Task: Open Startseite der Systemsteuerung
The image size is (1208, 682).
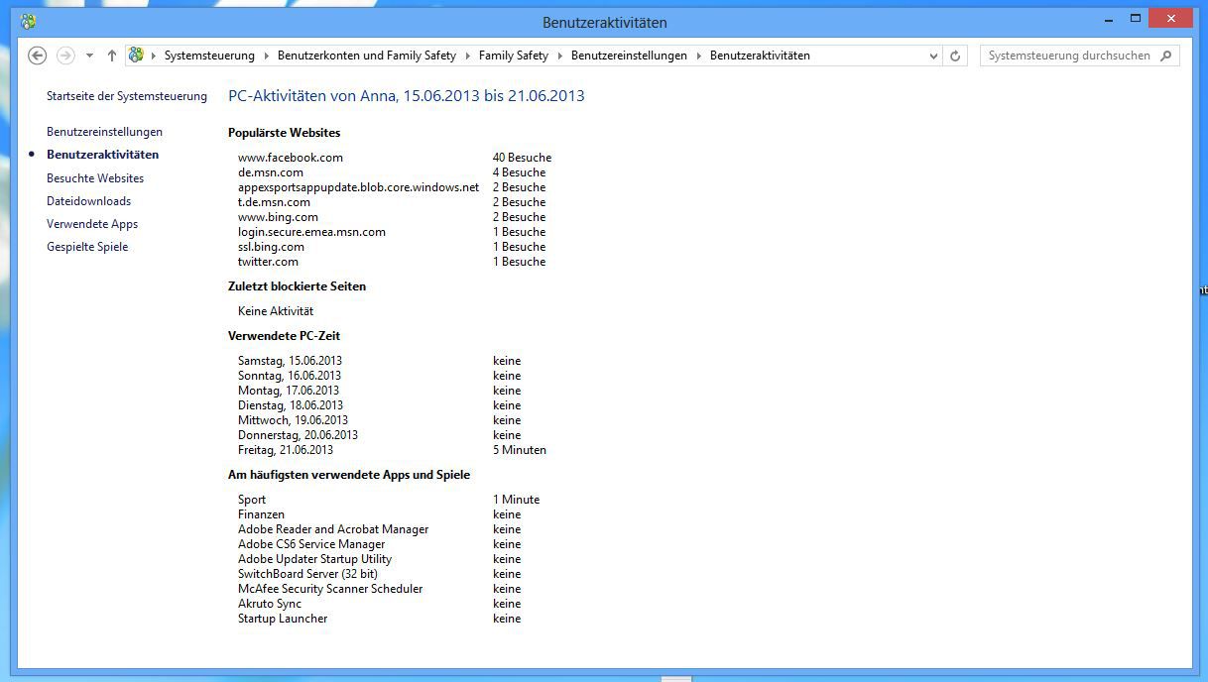Action: click(x=127, y=96)
